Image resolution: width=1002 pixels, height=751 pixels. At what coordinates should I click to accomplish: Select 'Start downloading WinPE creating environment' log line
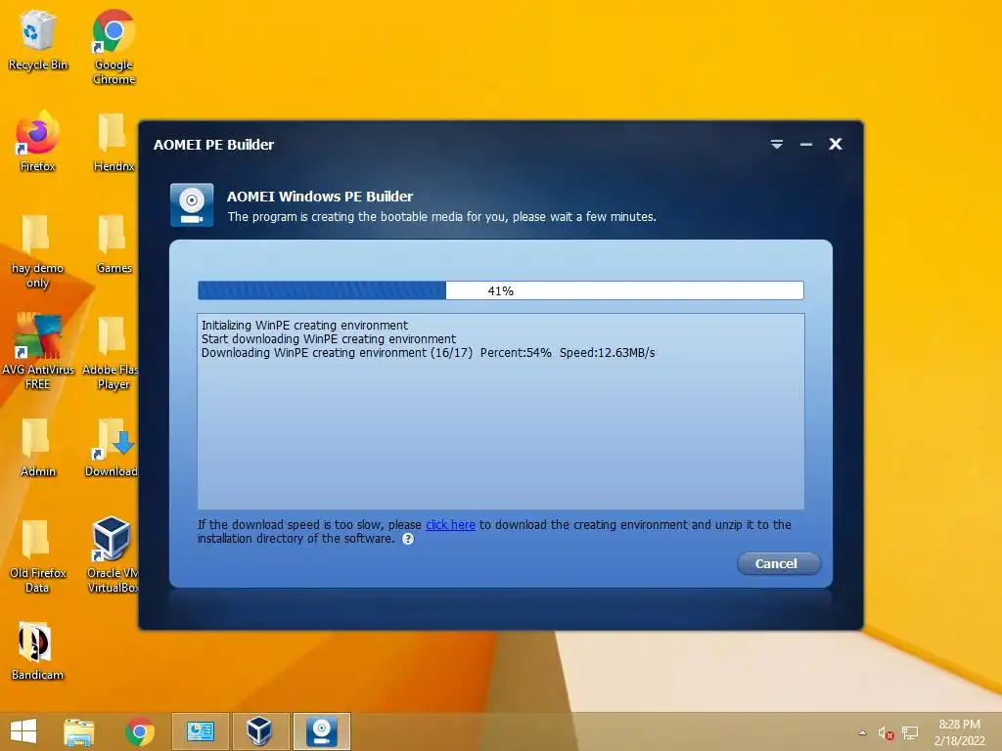click(x=329, y=339)
